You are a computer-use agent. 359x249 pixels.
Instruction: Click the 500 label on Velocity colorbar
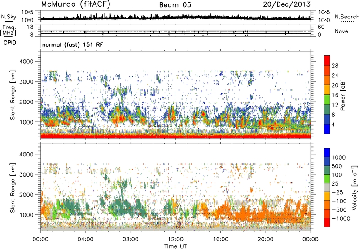coord(337,166)
